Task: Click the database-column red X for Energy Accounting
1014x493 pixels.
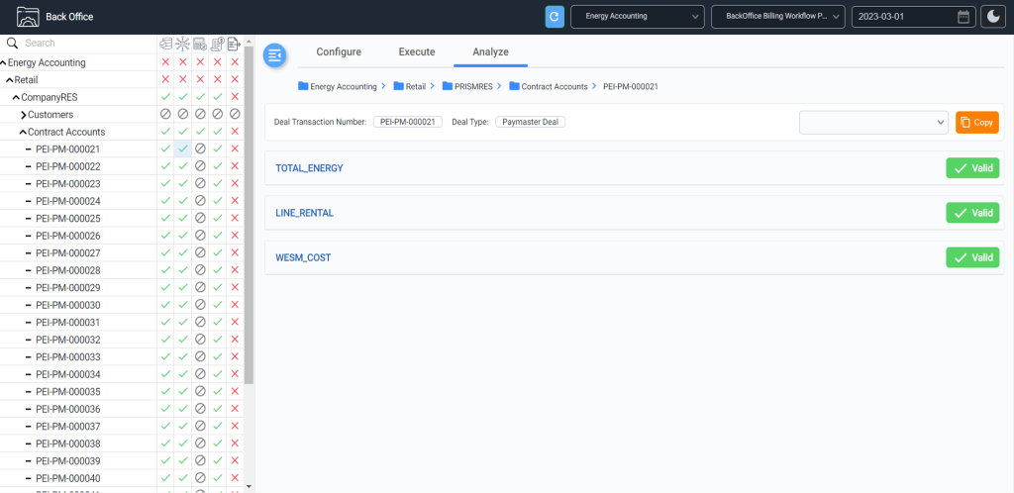Action: pyautogui.click(x=165, y=62)
